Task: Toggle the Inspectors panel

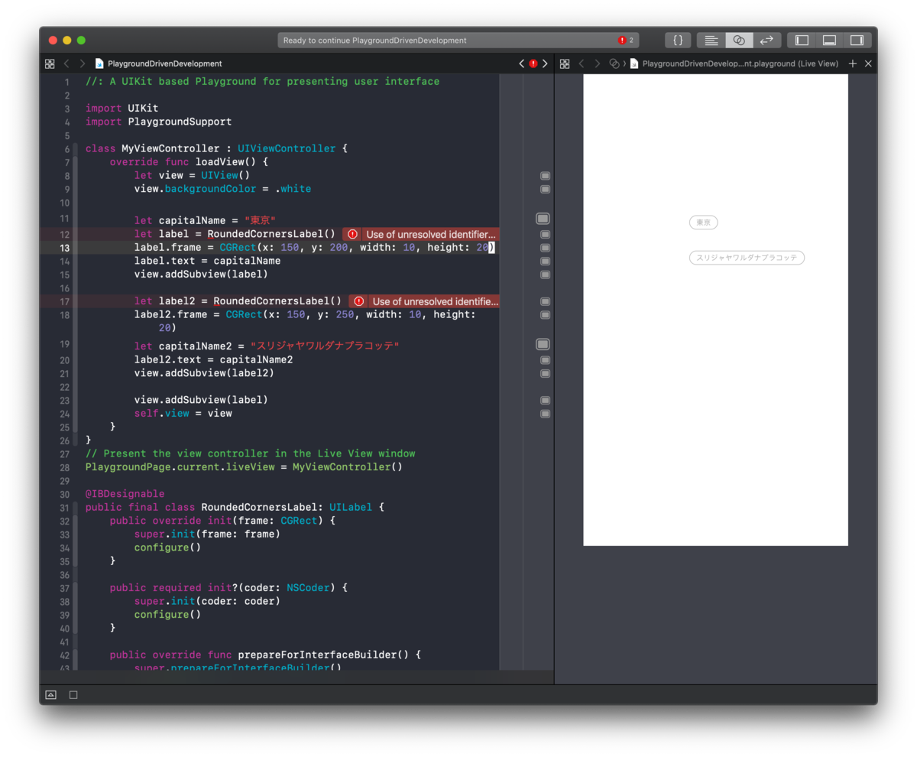Action: click(x=857, y=40)
